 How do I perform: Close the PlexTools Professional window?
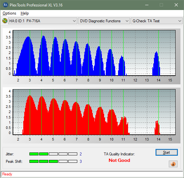tap(176, 5)
